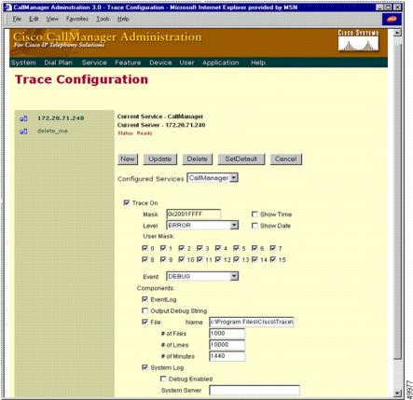Click the SetDefault button
413x400 pixels.
[x=241, y=159]
